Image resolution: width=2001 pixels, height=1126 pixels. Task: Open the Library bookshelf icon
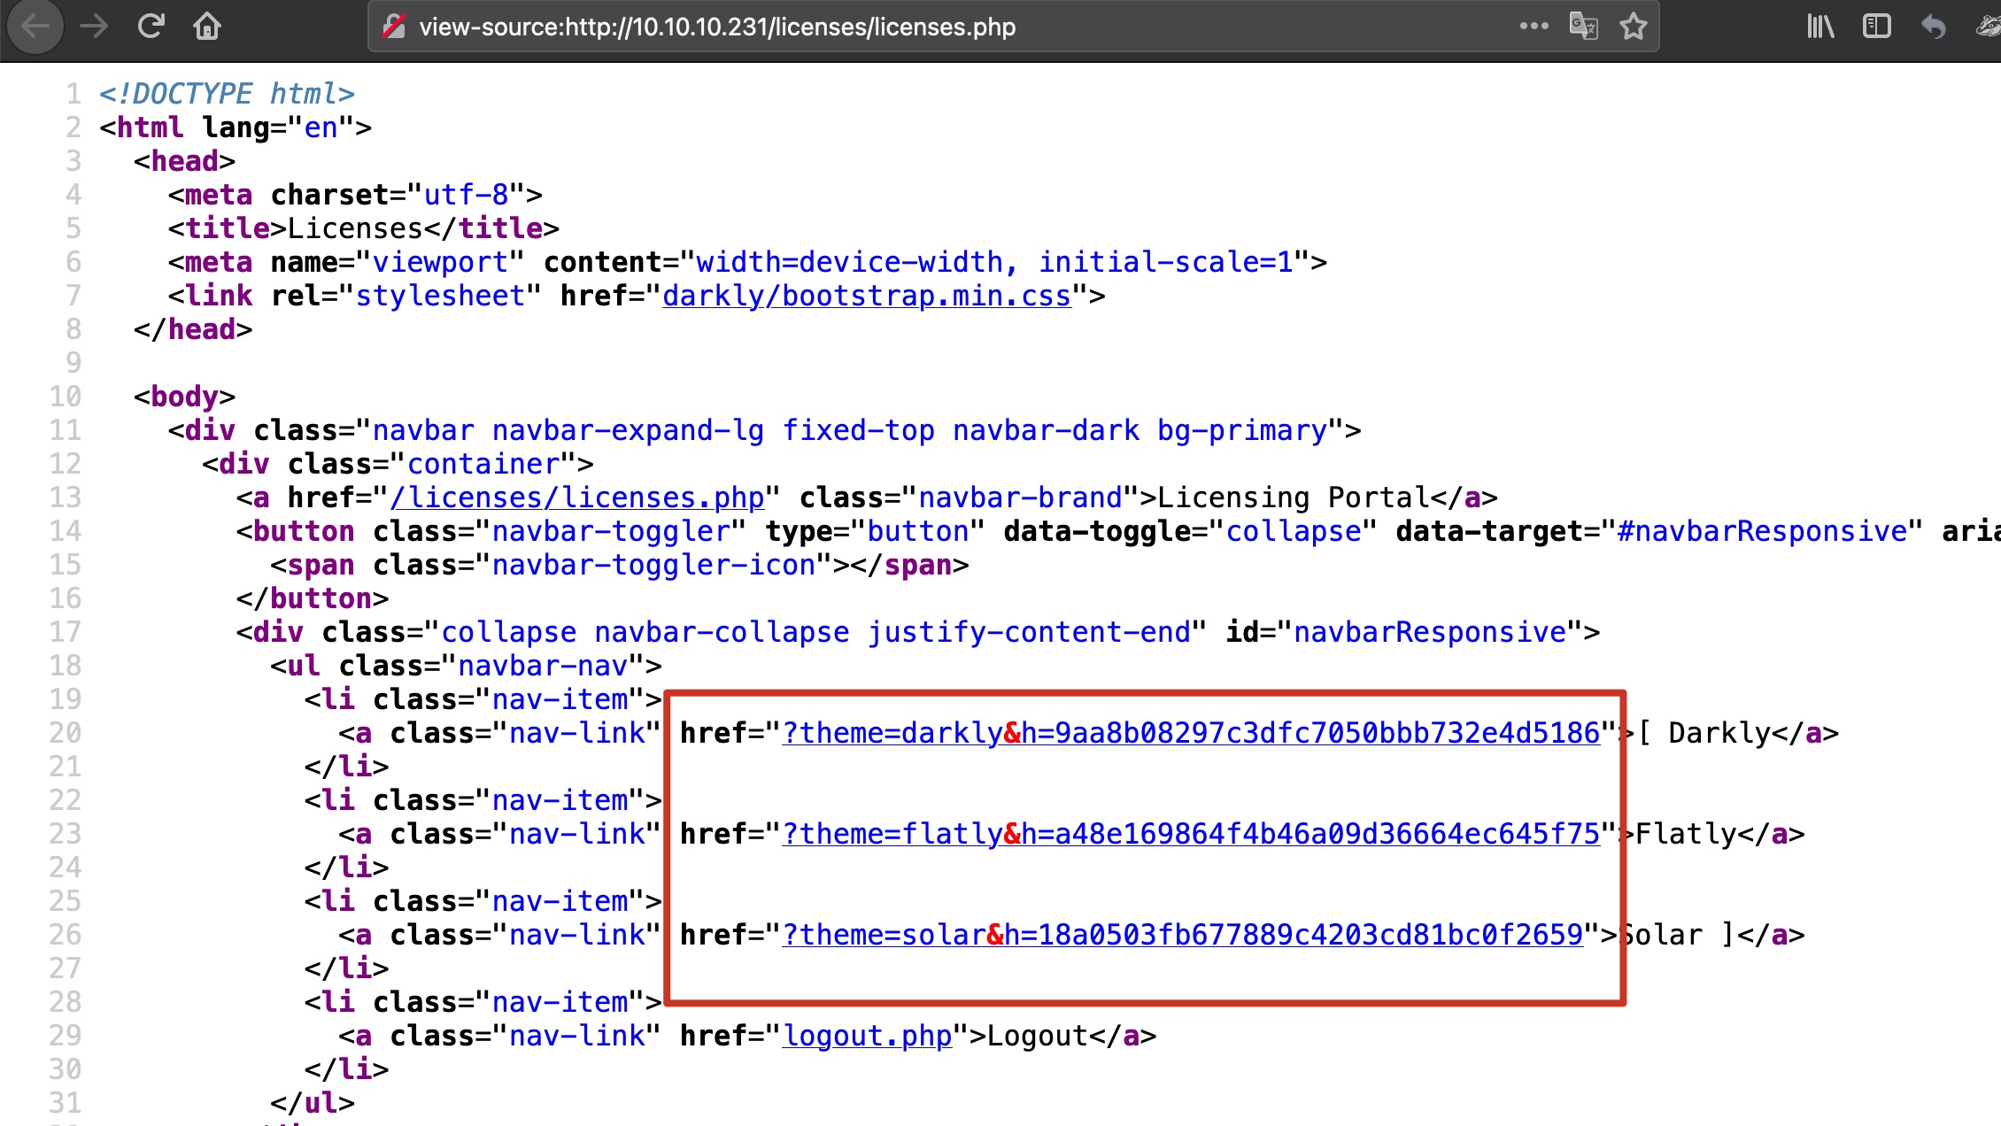pos(1820,27)
